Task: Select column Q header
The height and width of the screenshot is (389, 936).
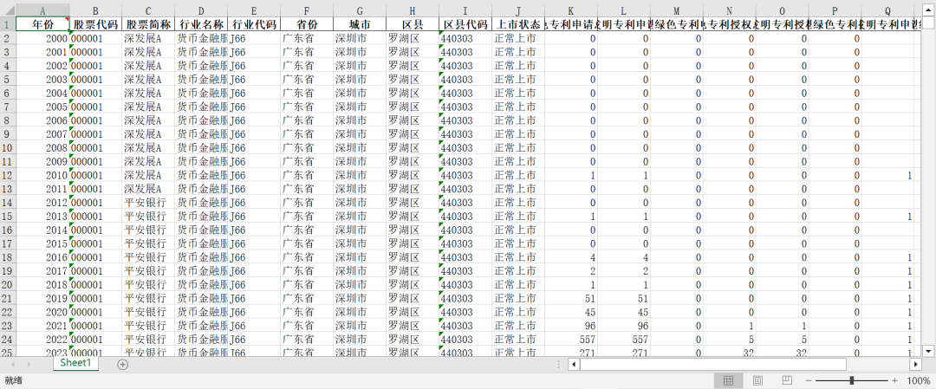Action: pyautogui.click(x=887, y=10)
